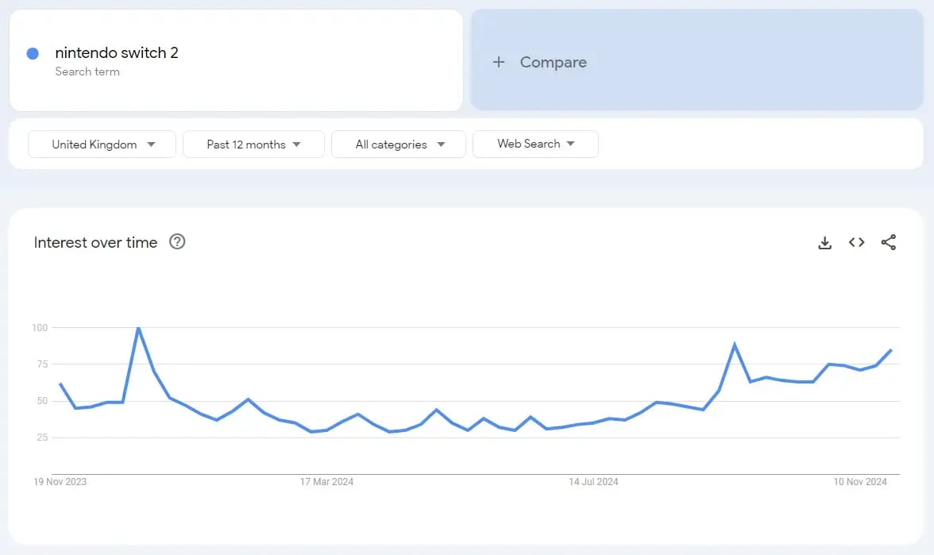Edit the 'nintendo switch 2' search term
The height and width of the screenshot is (555, 934).
coord(117,53)
